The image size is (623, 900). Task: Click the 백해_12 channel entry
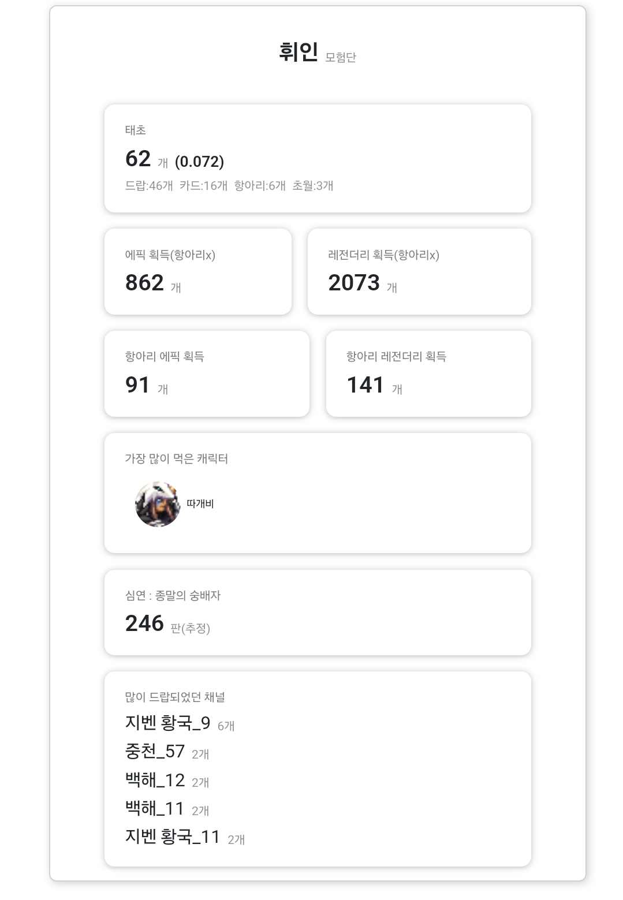[155, 781]
